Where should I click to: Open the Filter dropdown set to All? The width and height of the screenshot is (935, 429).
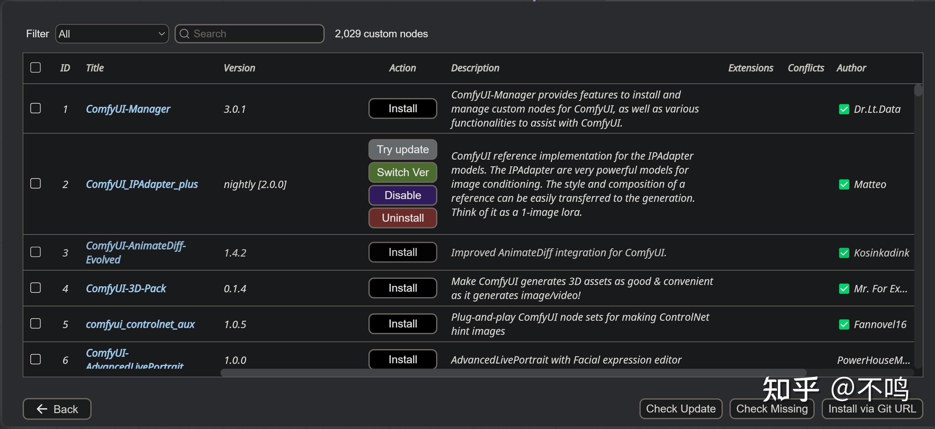[x=112, y=34]
